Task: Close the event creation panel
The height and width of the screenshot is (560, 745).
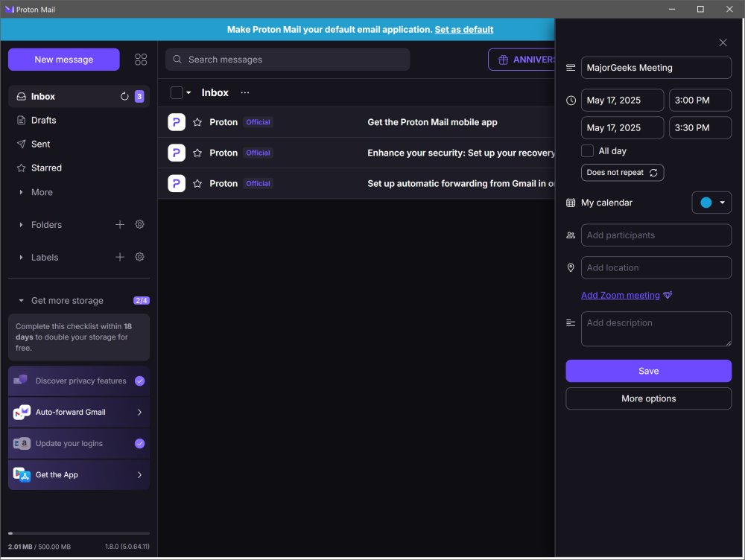Action: pyautogui.click(x=723, y=42)
